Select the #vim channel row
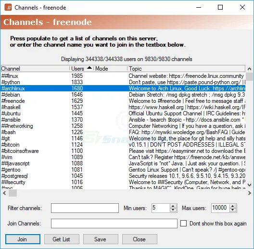Viewport: 254px width, 249px height. (123, 157)
